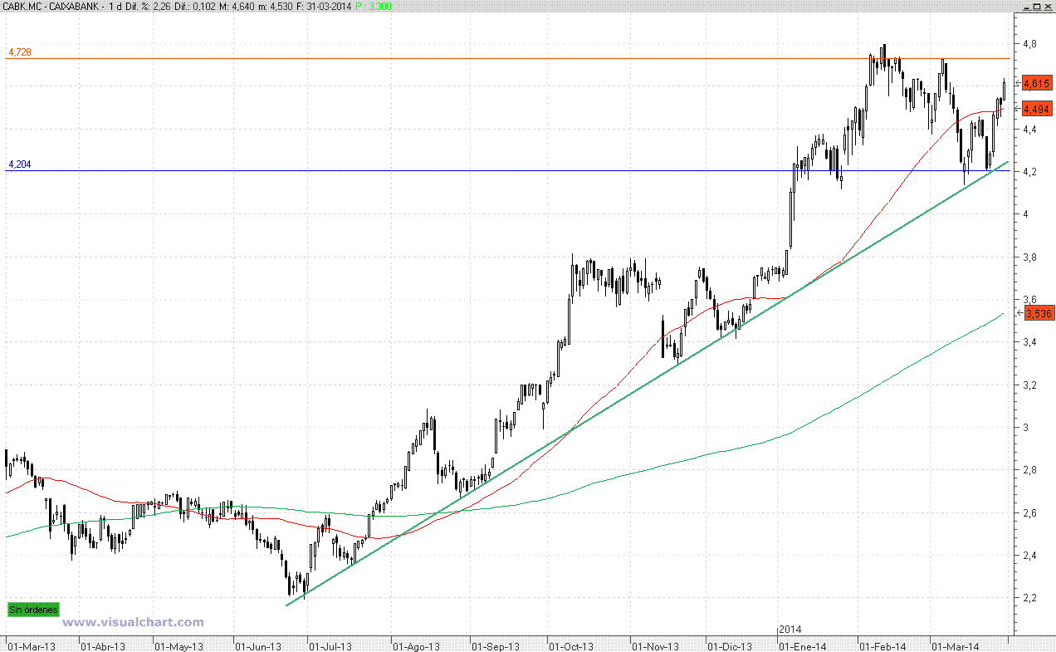Click the 2014 year marker on time axis
The image size is (1056, 652).
[x=790, y=630]
